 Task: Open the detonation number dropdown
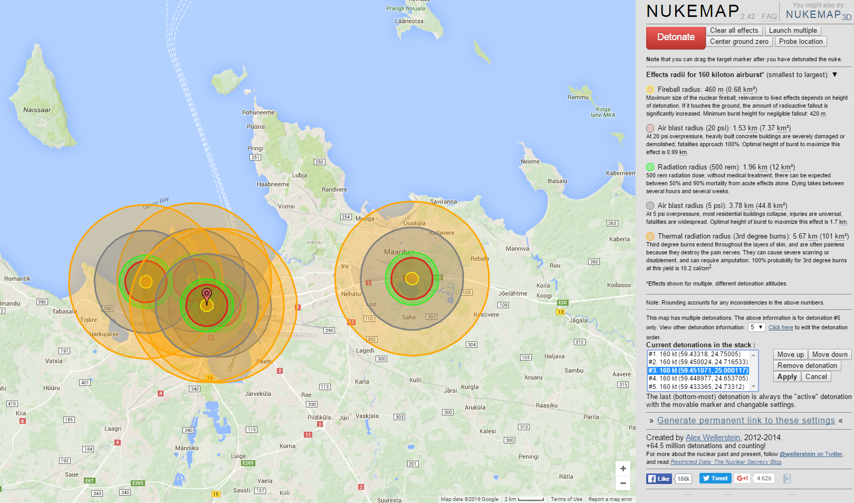pos(756,327)
